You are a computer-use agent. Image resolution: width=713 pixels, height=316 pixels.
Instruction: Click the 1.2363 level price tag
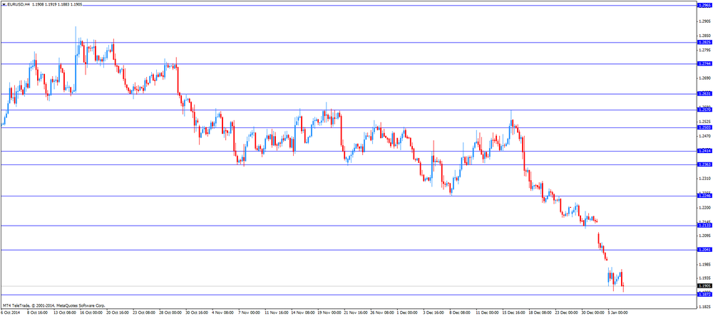coord(704,164)
